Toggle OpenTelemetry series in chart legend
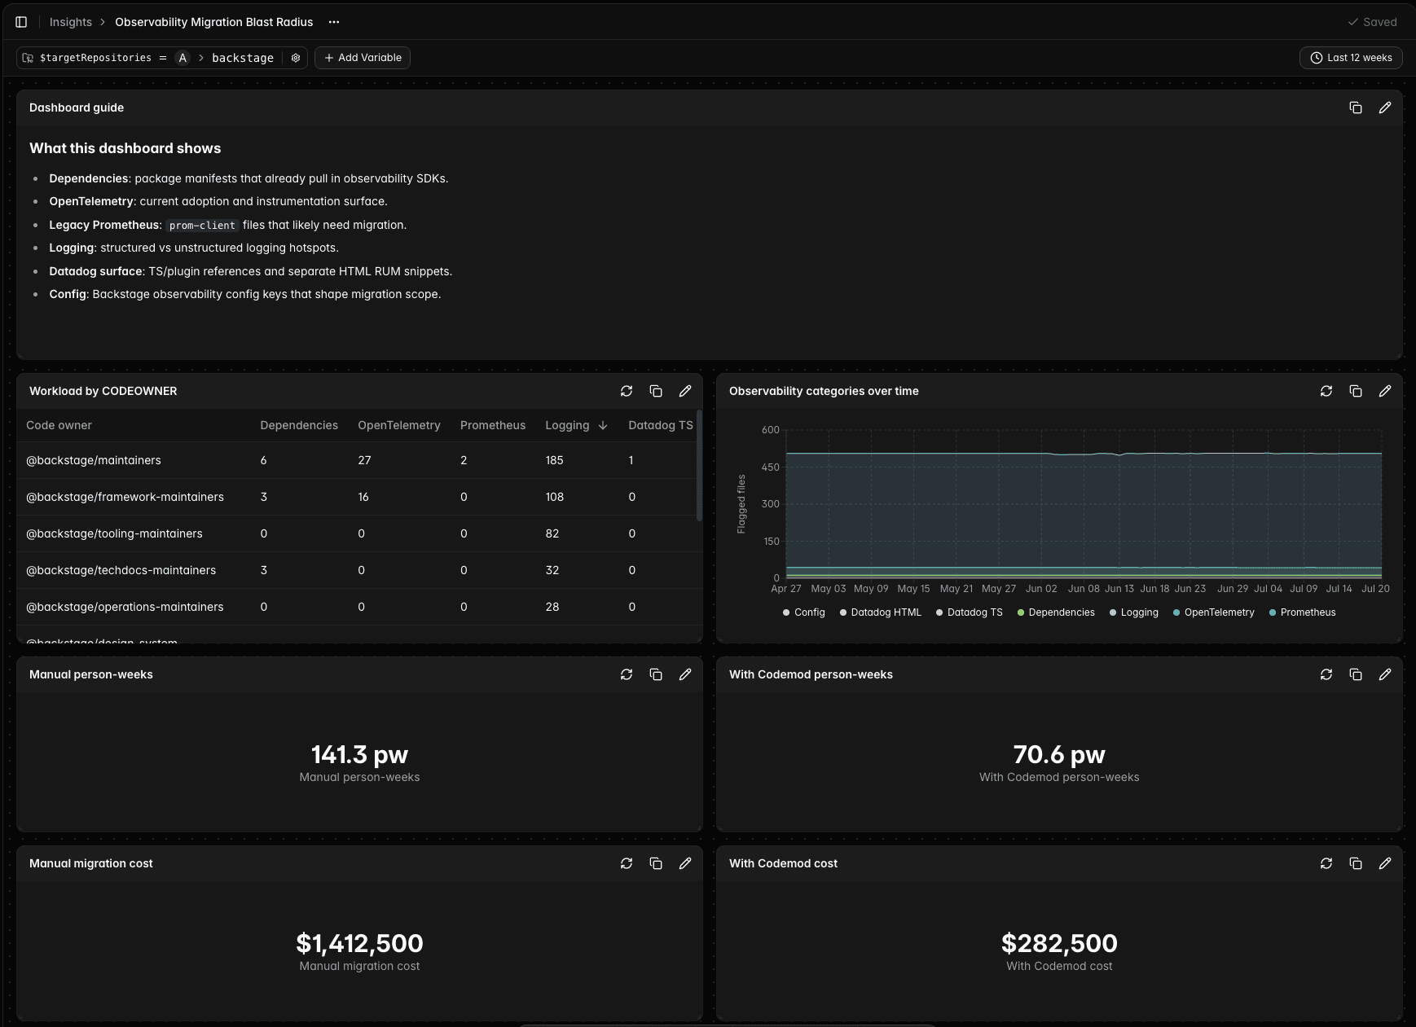The image size is (1416, 1027). coord(1214,612)
